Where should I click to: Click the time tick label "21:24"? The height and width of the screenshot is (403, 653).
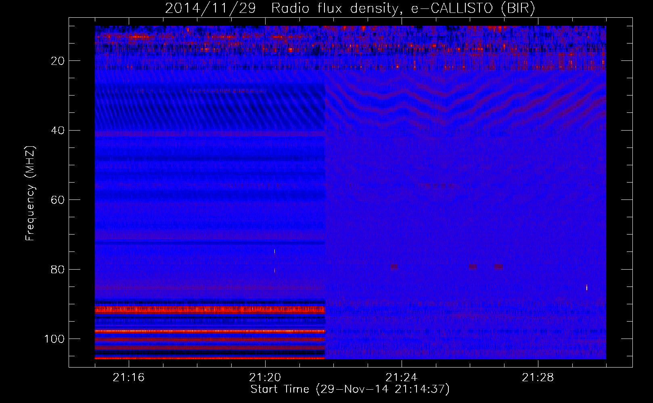(x=402, y=378)
